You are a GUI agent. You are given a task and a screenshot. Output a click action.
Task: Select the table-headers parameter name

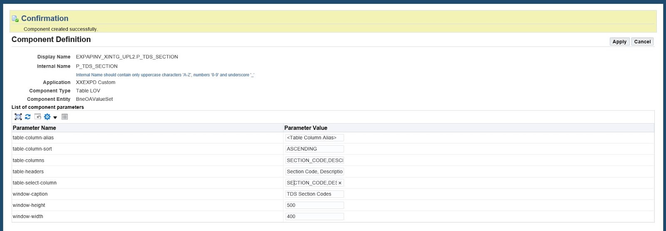pos(28,172)
